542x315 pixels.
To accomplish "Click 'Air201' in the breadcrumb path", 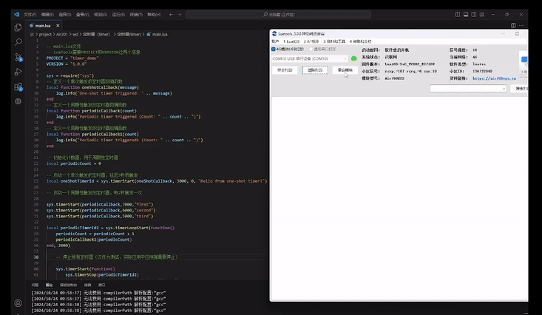I will point(62,34).
